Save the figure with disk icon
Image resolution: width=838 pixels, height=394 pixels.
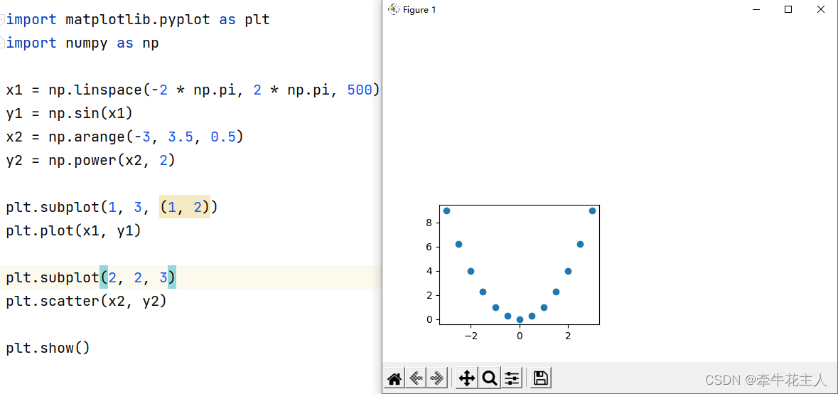(540, 378)
